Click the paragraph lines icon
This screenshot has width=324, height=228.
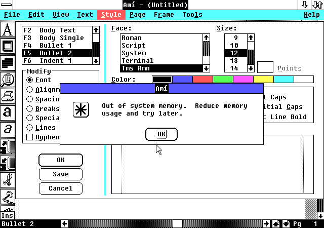(8, 63)
